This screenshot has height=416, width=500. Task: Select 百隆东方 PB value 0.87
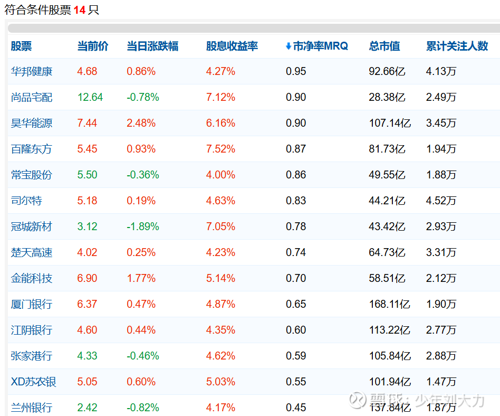295,149
